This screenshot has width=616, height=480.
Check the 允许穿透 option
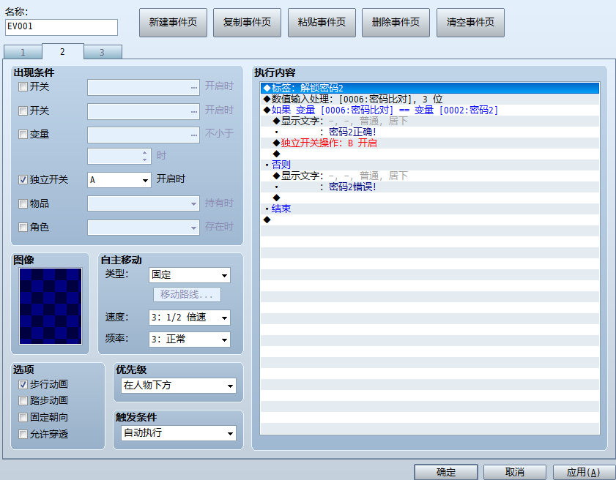(23, 434)
